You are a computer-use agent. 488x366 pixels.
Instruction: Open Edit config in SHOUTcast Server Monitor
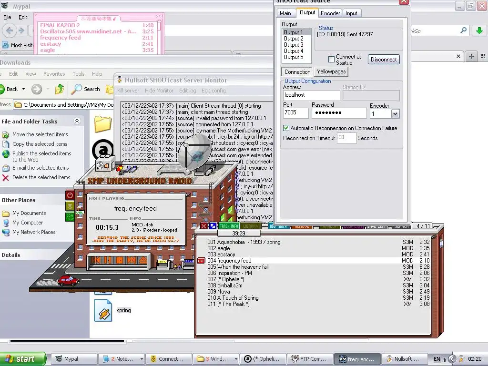[213, 91]
